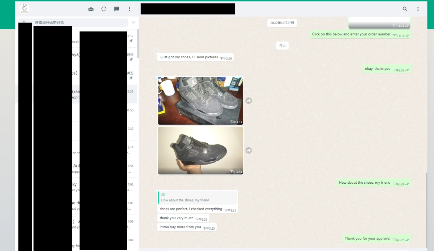Forward the handheld sneaker photo

248,150
